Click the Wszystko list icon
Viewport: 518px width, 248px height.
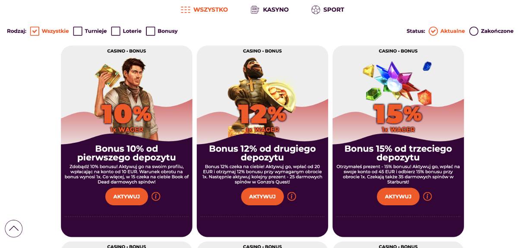[186, 9]
